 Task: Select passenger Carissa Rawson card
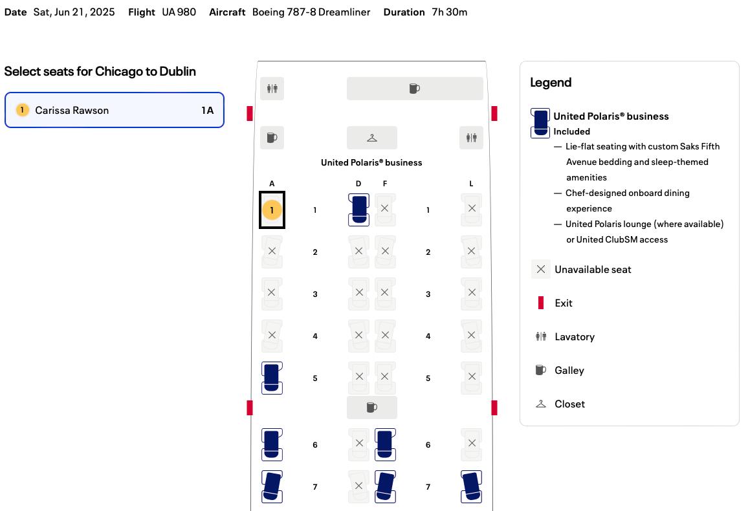pos(115,111)
